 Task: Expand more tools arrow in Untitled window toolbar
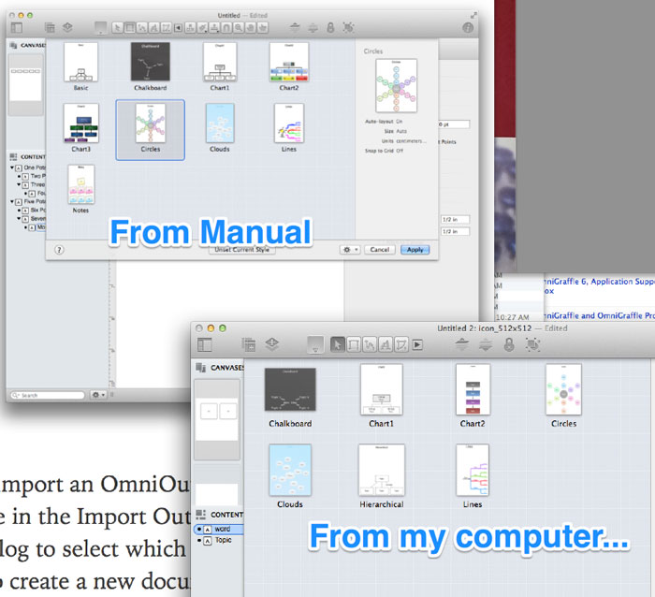click(x=178, y=27)
